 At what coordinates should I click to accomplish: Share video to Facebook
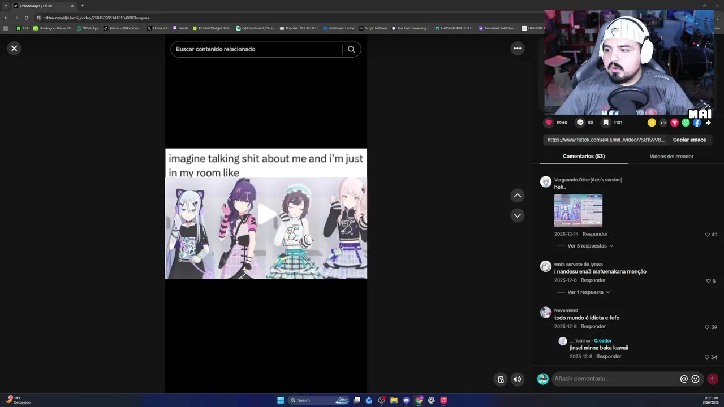point(697,123)
